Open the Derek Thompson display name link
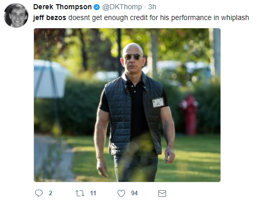Viewport: 258px width, 203px height. coord(63,7)
